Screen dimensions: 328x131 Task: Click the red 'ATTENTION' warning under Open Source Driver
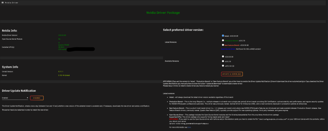(x=174, y=119)
